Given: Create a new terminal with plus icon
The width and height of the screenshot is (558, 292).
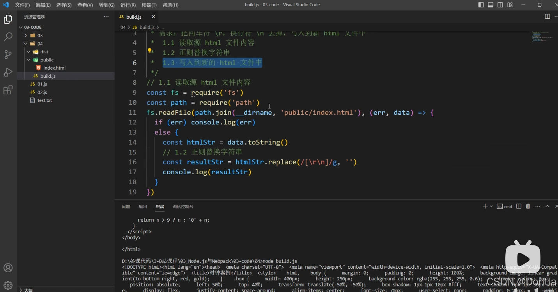Looking at the screenshot, I should pyautogui.click(x=485, y=206).
